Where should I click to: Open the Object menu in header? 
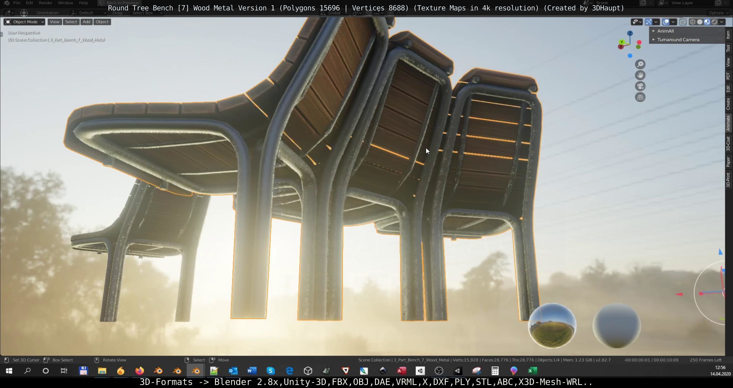(x=102, y=22)
